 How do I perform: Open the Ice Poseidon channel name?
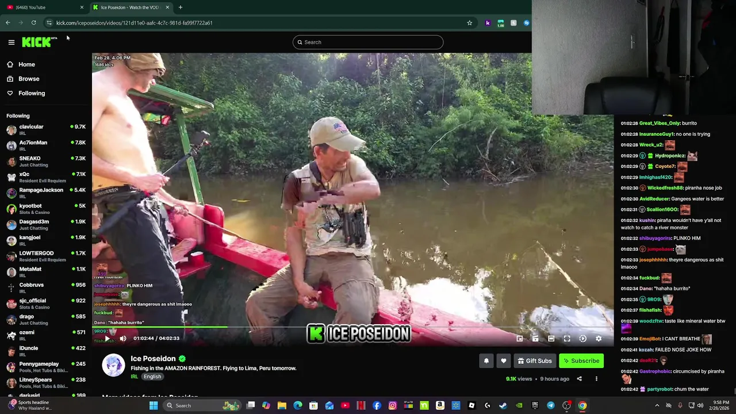point(153,359)
